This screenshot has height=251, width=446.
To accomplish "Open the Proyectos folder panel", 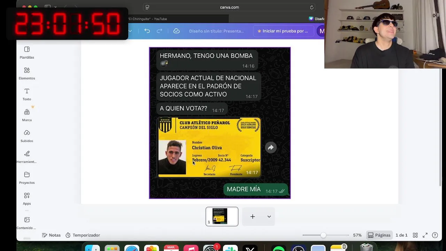I will [x=27, y=178].
